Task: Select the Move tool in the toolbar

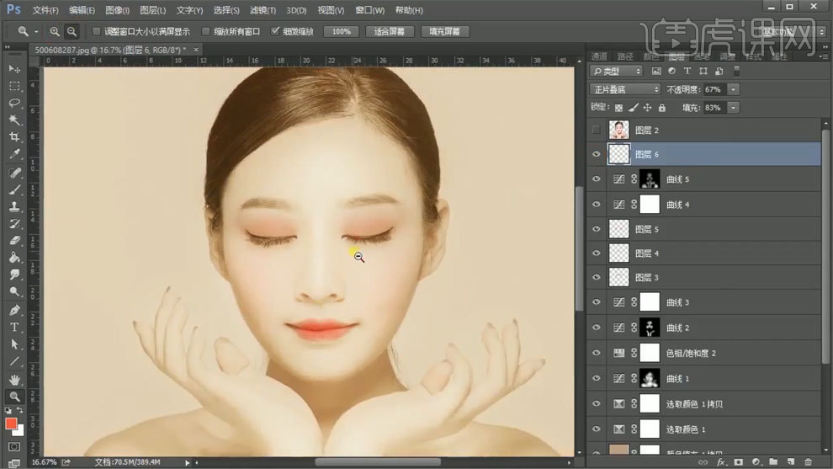Action: pyautogui.click(x=14, y=68)
